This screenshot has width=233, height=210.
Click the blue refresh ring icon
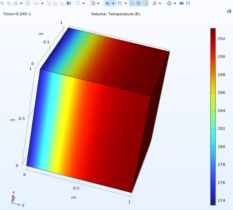click(x=169, y=3)
